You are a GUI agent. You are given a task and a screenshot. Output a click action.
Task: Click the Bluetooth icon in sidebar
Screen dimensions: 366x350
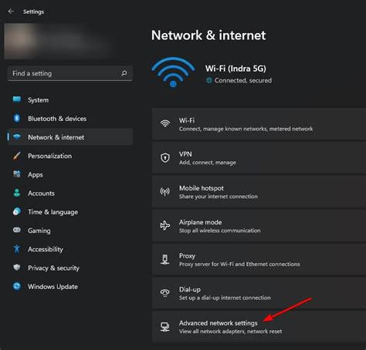[x=17, y=118]
